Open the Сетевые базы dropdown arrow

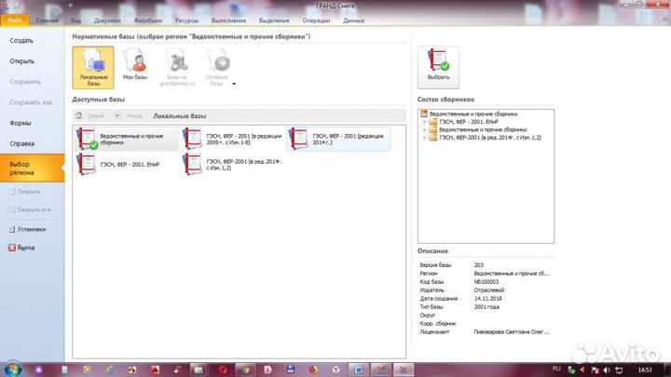[x=234, y=83]
